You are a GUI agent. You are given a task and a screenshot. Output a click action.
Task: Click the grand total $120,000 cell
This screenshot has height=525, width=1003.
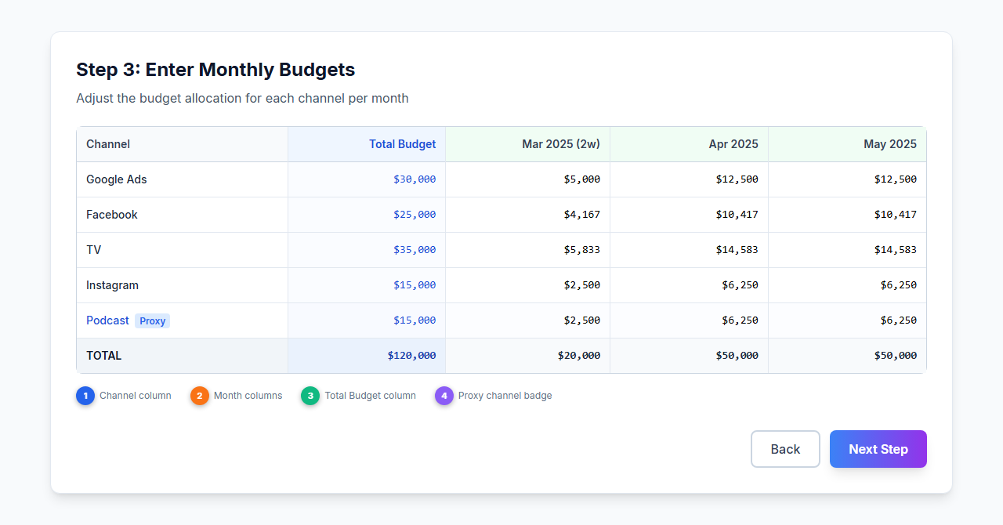(x=367, y=356)
